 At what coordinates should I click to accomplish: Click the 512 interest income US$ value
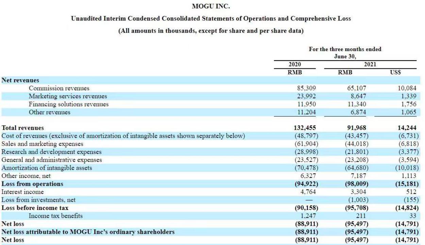411,192
